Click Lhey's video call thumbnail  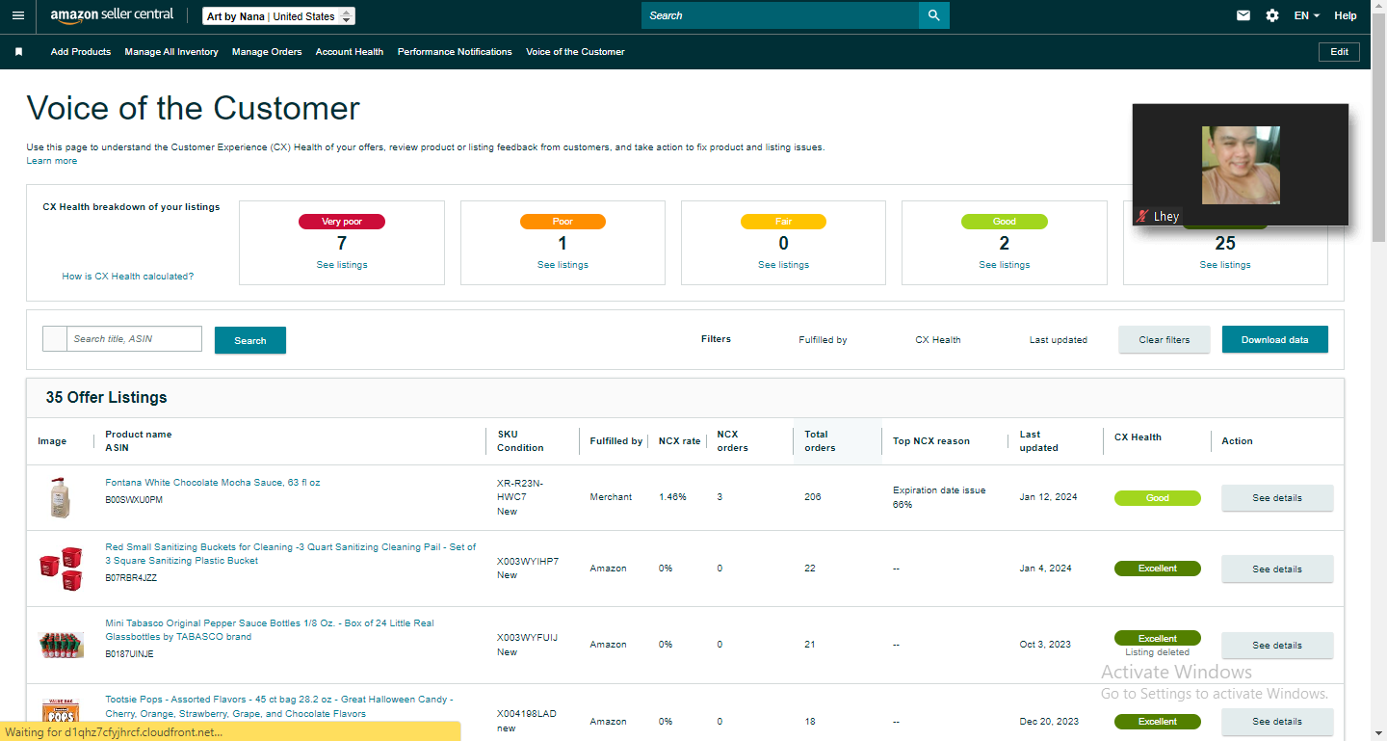click(x=1241, y=165)
